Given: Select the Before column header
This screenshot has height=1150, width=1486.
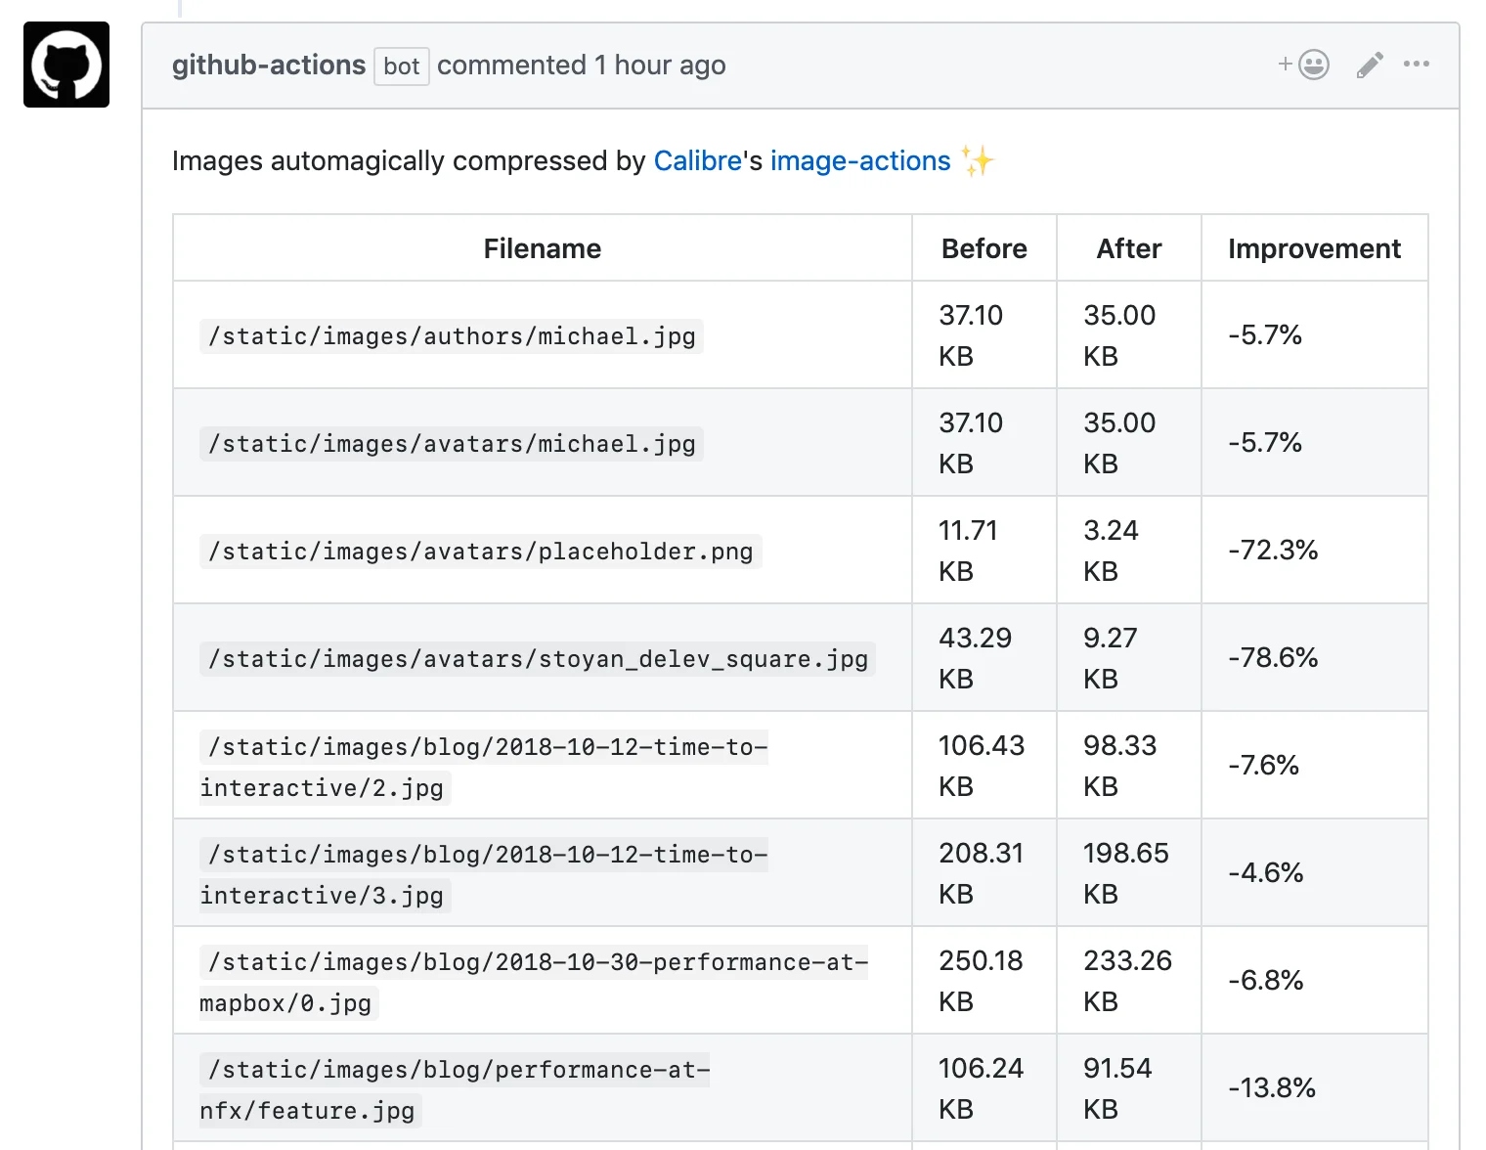Looking at the screenshot, I should [x=984, y=248].
